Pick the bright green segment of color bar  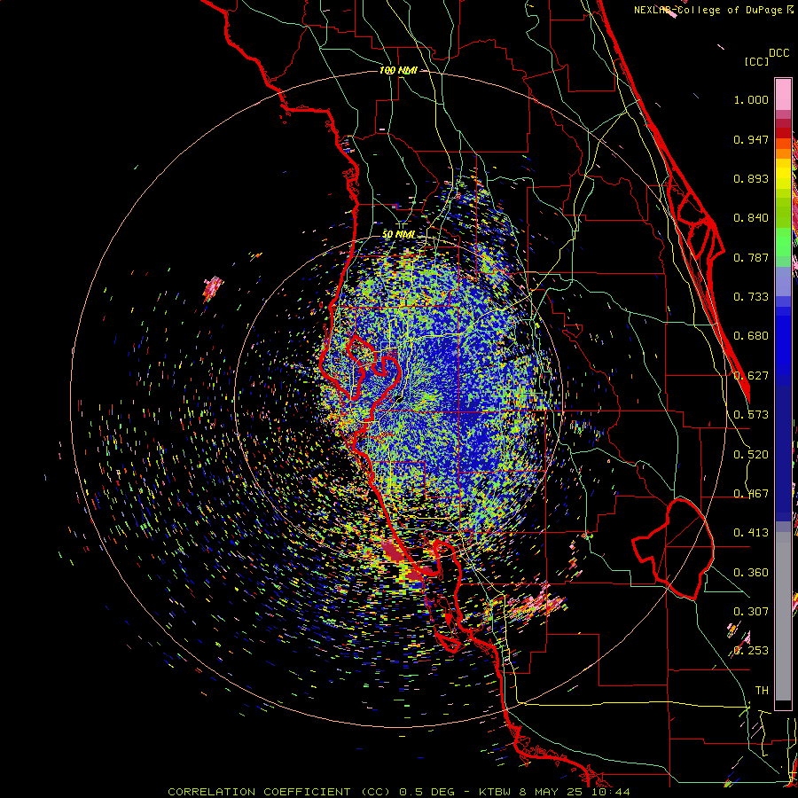click(783, 240)
